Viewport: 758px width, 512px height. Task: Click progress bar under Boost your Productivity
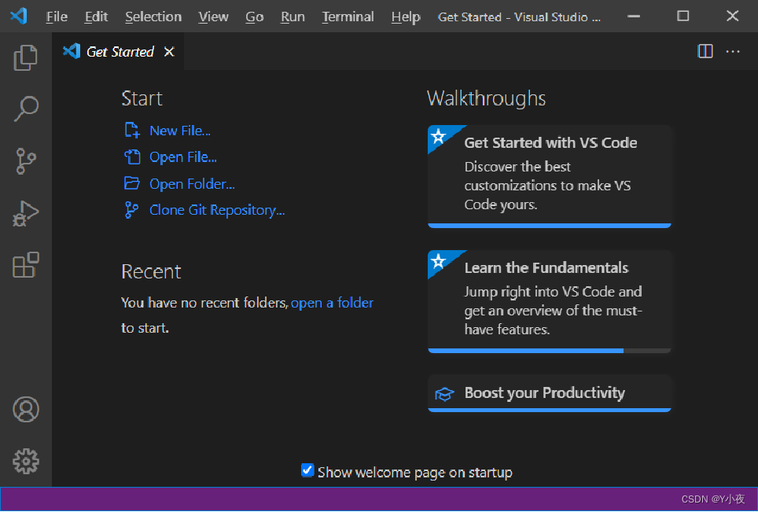550,410
